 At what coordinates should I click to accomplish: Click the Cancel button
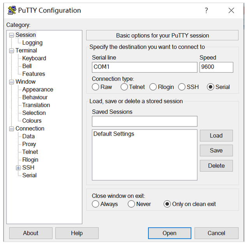pos(216,233)
